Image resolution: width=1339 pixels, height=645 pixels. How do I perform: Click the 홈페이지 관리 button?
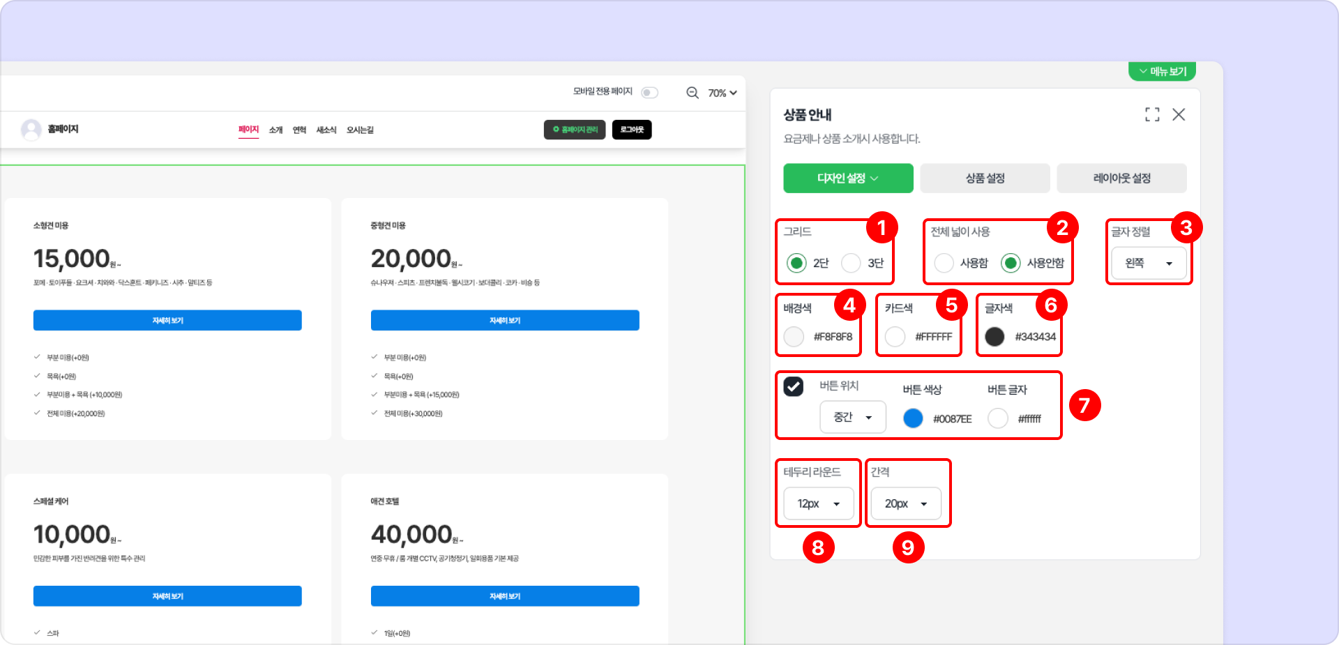(575, 130)
